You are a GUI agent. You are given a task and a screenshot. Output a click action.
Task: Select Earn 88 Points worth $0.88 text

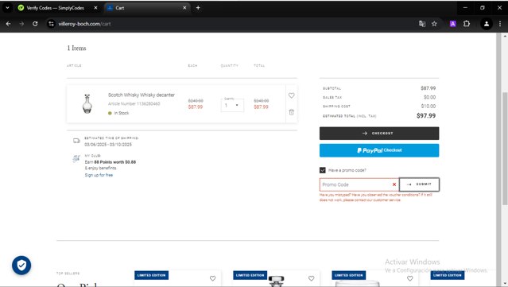[111, 162]
